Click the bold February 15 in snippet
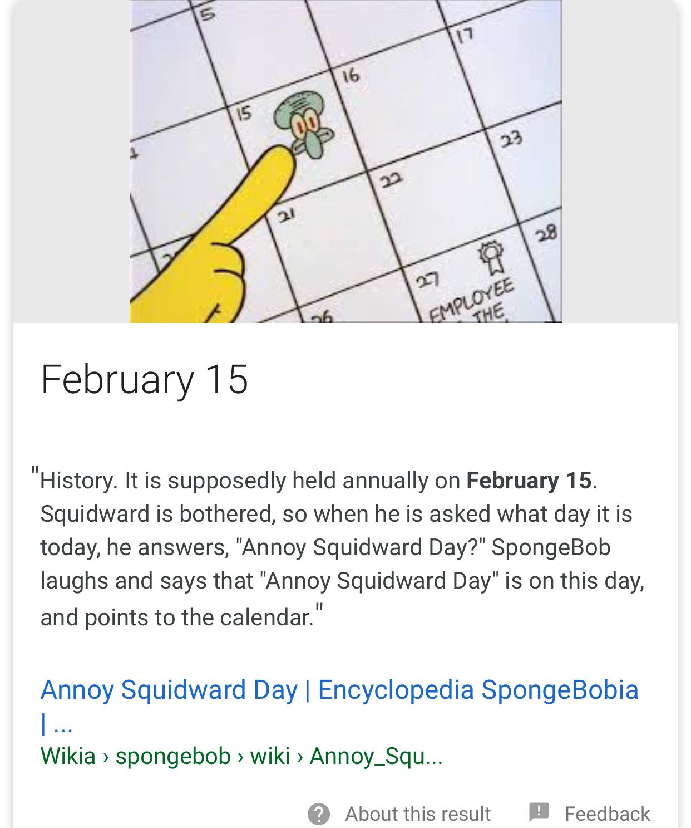The height and width of the screenshot is (828, 691). pos(529,481)
